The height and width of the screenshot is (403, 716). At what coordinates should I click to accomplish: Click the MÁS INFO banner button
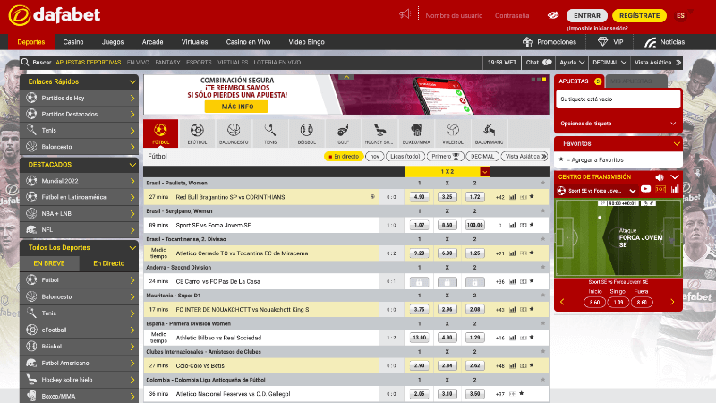point(237,107)
